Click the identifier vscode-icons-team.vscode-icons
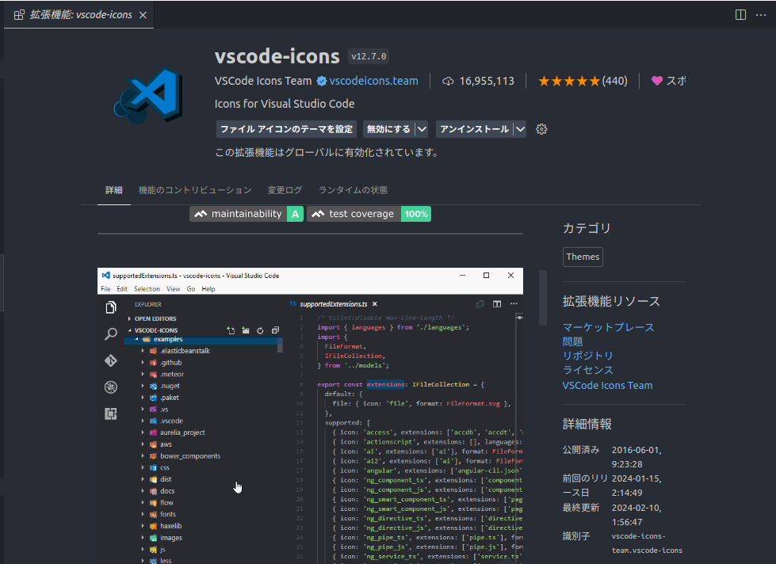Viewport: 776px width, 564px height. coord(647,543)
